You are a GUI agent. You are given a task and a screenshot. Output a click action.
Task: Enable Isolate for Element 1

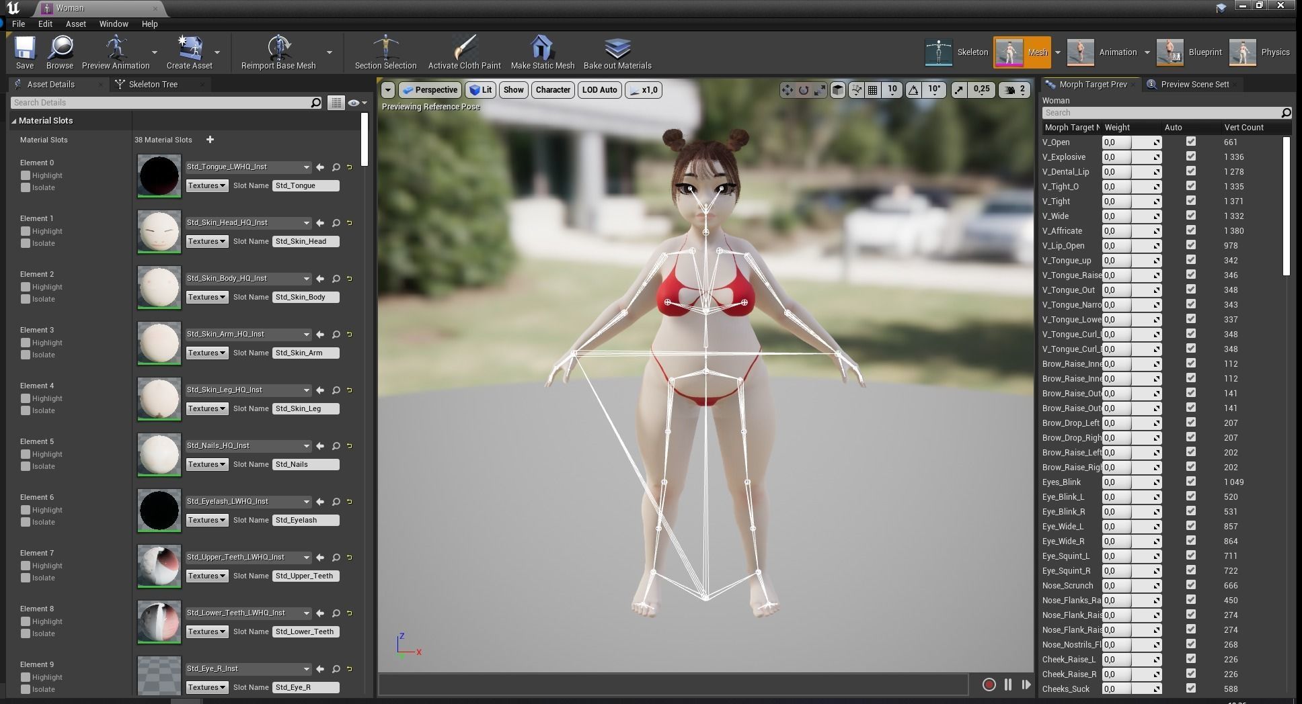click(26, 243)
